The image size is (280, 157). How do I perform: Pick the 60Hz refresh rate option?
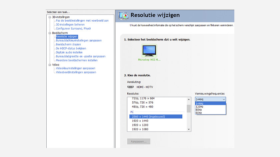199,113
